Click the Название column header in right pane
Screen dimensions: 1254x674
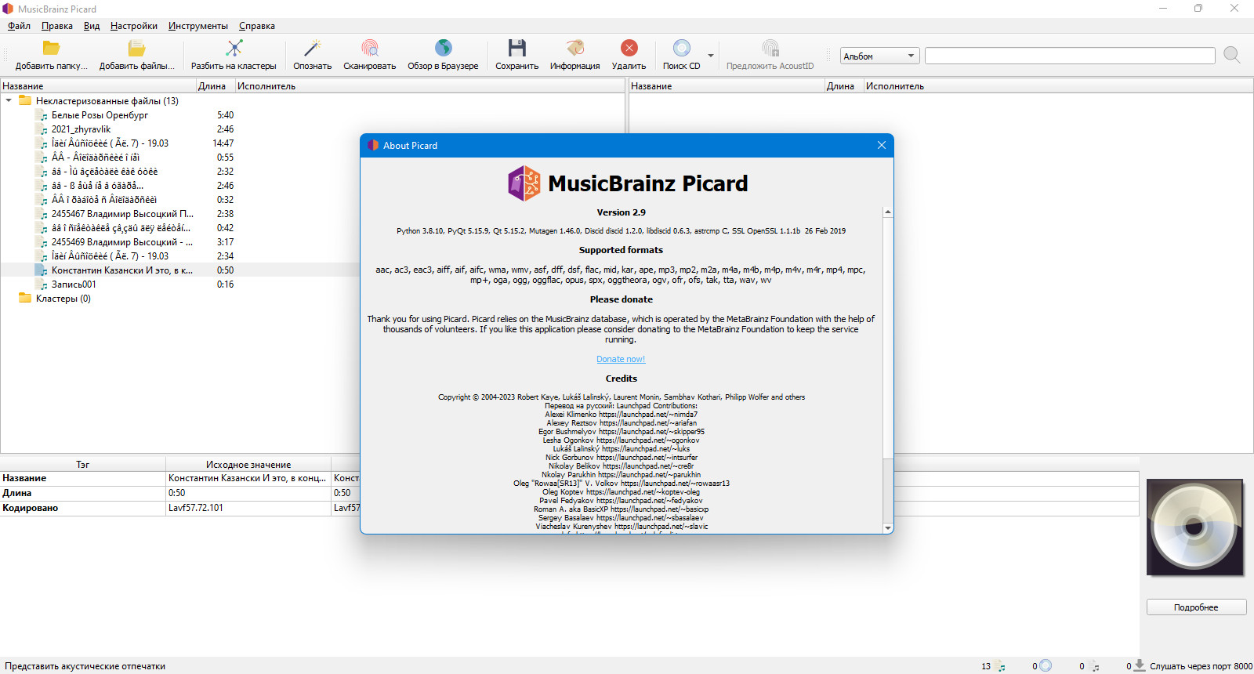pyautogui.click(x=727, y=86)
